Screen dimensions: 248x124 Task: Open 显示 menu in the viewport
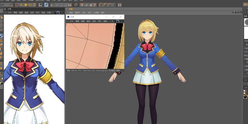click(84, 12)
